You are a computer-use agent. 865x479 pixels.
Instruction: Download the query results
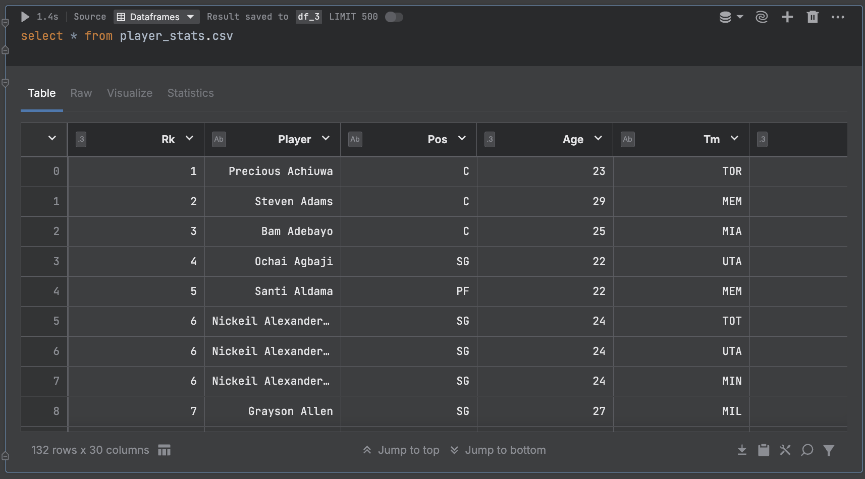(x=741, y=450)
